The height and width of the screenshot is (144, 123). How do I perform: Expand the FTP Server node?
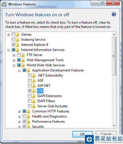coord(14,55)
